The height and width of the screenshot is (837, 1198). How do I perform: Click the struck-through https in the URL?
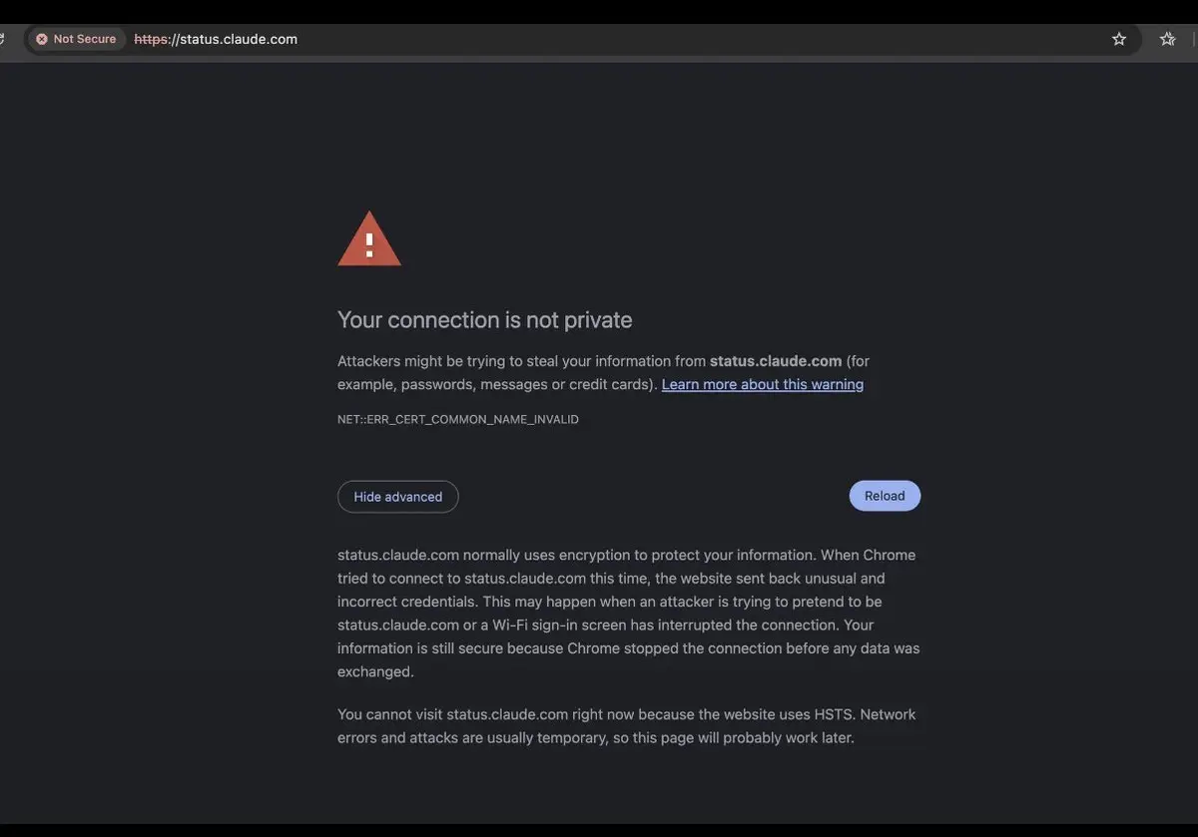click(152, 39)
